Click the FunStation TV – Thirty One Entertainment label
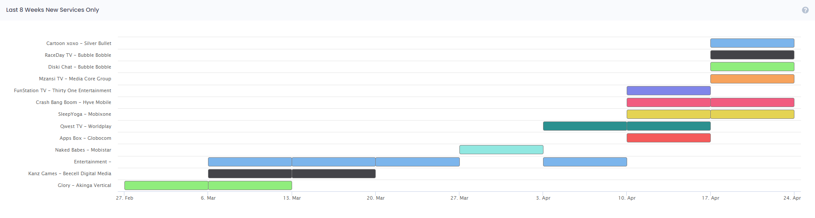This screenshot has width=815, height=218. coord(63,90)
